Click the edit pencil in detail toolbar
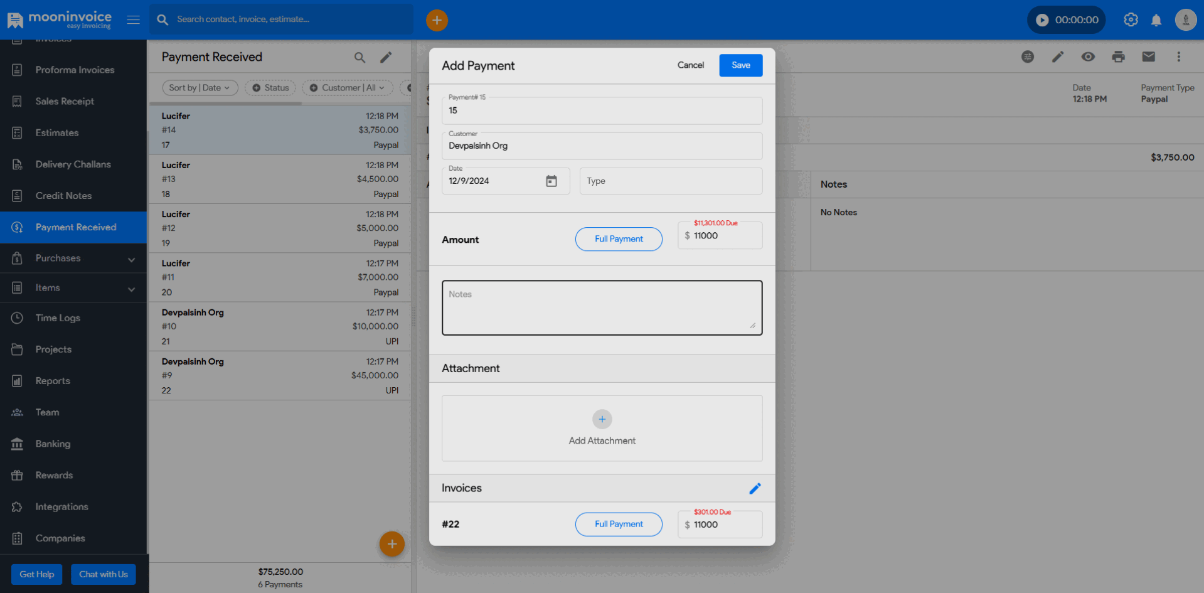Image resolution: width=1204 pixels, height=593 pixels. [1058, 57]
